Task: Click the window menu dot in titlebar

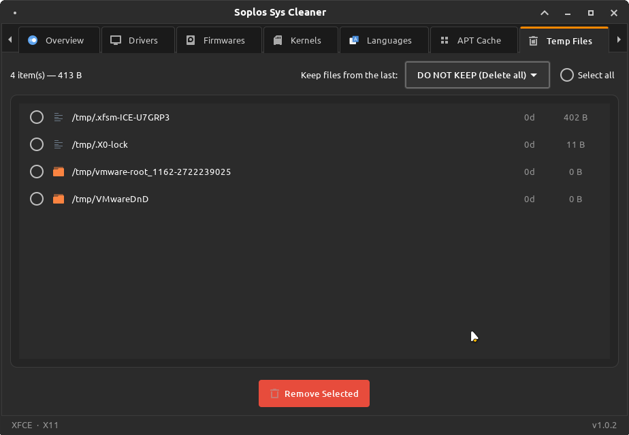Action: point(15,13)
